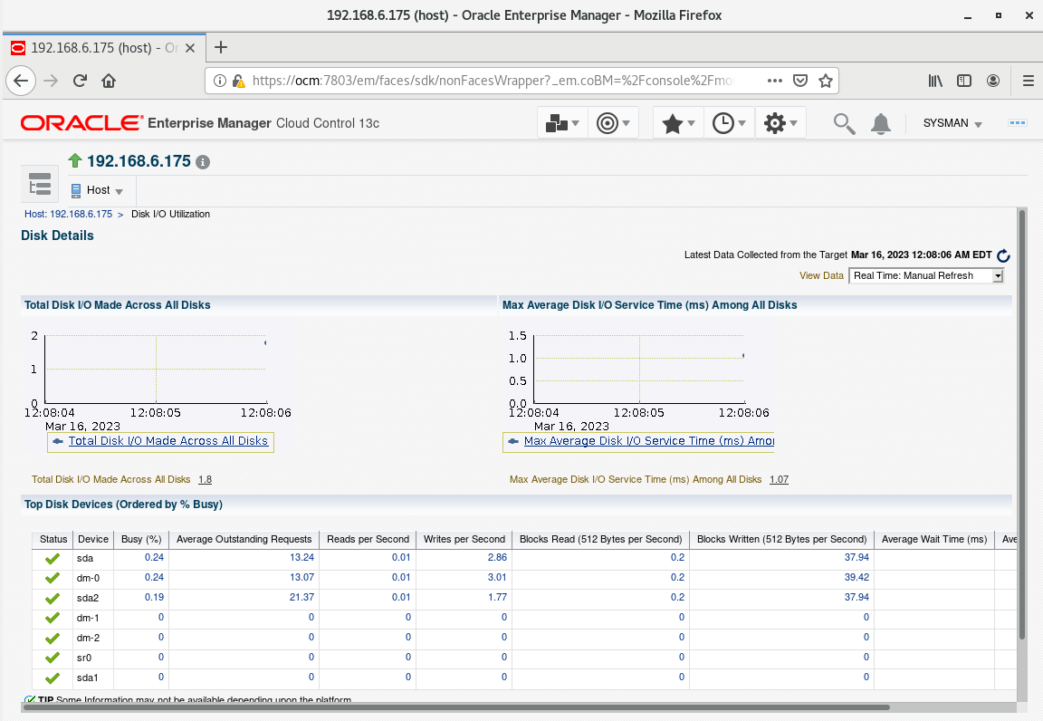
Task: Click the Oracle Enterprise Manager logo
Action: click(x=199, y=123)
